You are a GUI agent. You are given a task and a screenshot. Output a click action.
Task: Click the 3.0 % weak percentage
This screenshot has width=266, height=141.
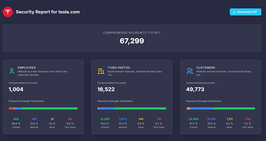coord(230,124)
